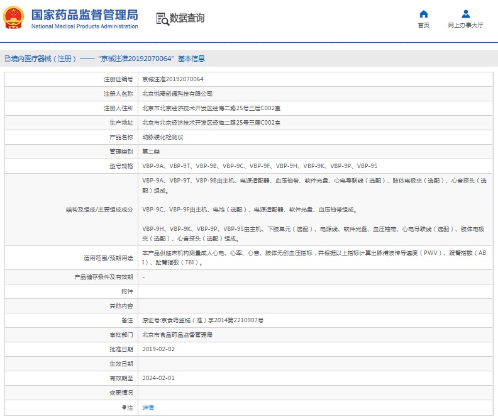Click the bulb icon beside 注
The image size is (498, 416).
click(x=124, y=408)
